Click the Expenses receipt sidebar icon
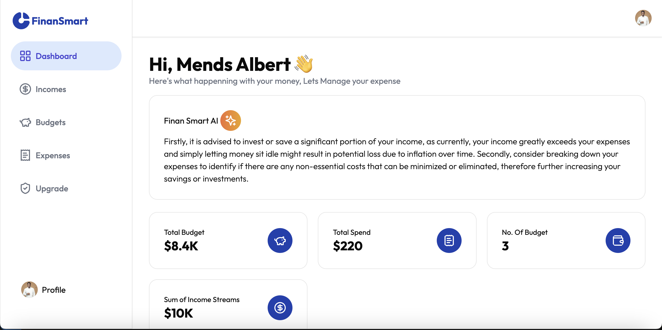 [25, 155]
